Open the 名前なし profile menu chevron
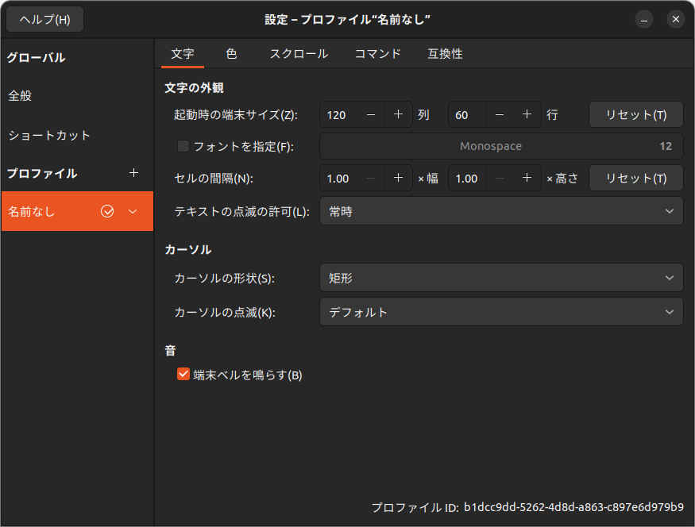 pos(133,211)
